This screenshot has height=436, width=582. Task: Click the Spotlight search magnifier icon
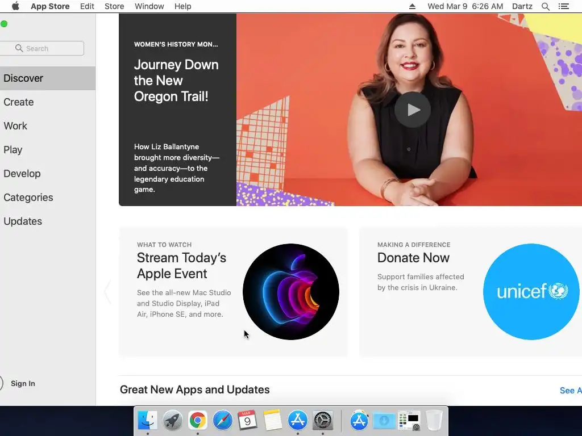(545, 6)
